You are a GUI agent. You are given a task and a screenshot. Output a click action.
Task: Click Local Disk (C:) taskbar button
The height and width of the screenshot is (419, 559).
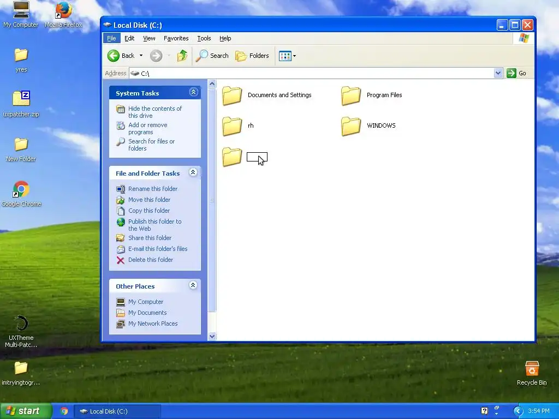tap(117, 411)
